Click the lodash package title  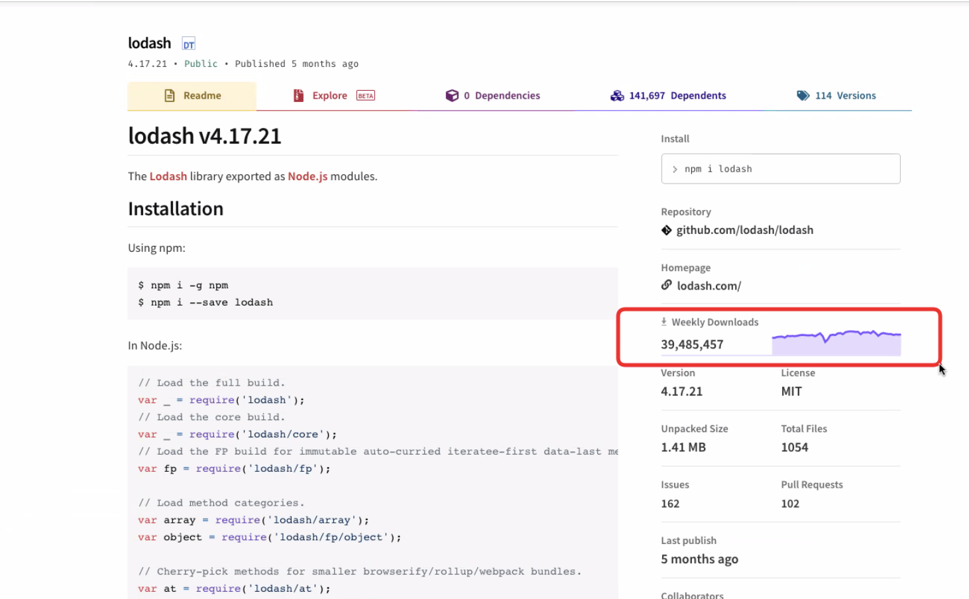tap(150, 43)
